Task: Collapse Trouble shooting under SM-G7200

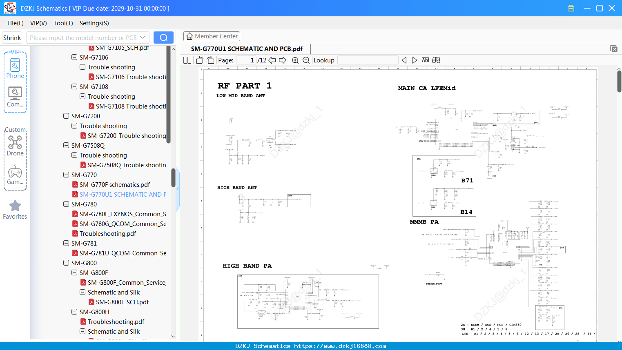Action: 74,126
